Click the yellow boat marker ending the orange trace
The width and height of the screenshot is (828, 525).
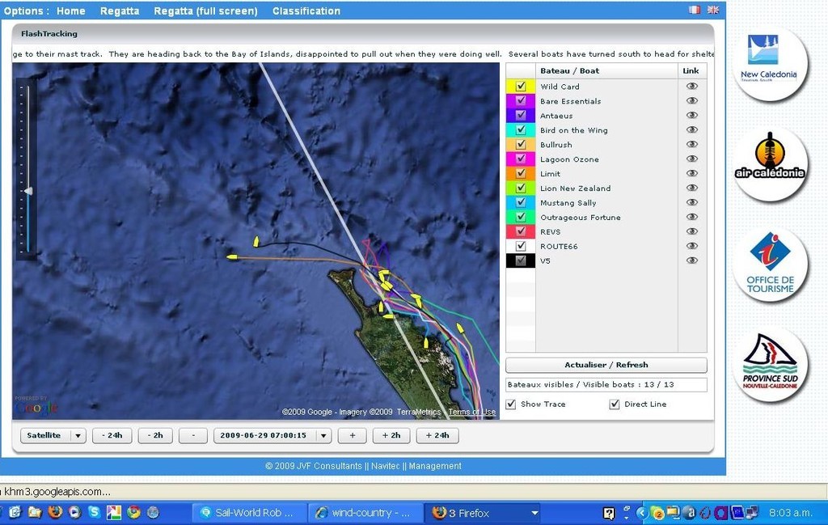232,257
